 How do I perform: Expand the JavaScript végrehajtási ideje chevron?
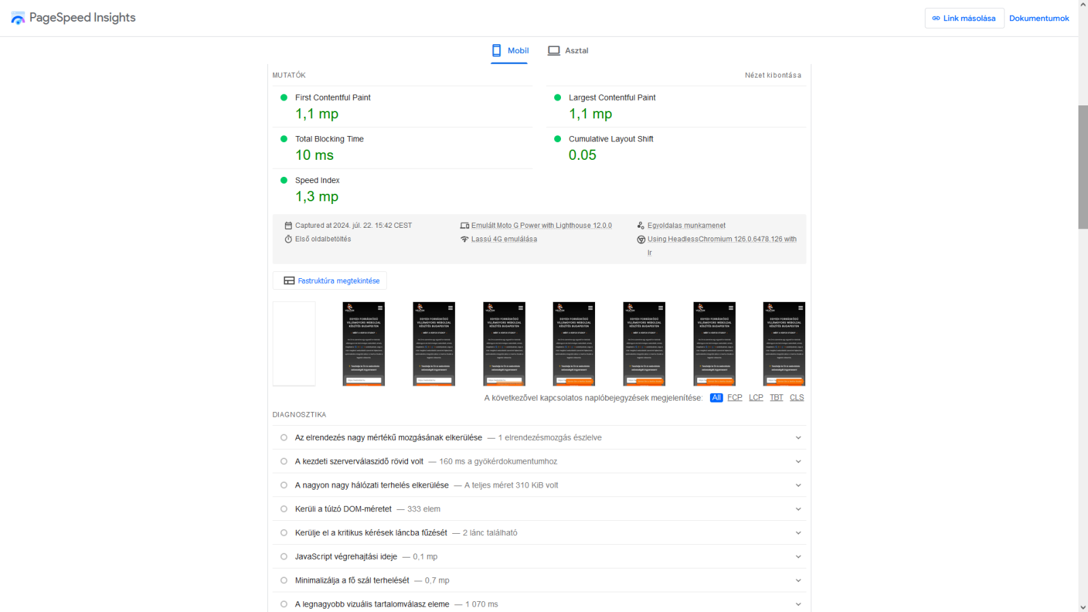(798, 557)
